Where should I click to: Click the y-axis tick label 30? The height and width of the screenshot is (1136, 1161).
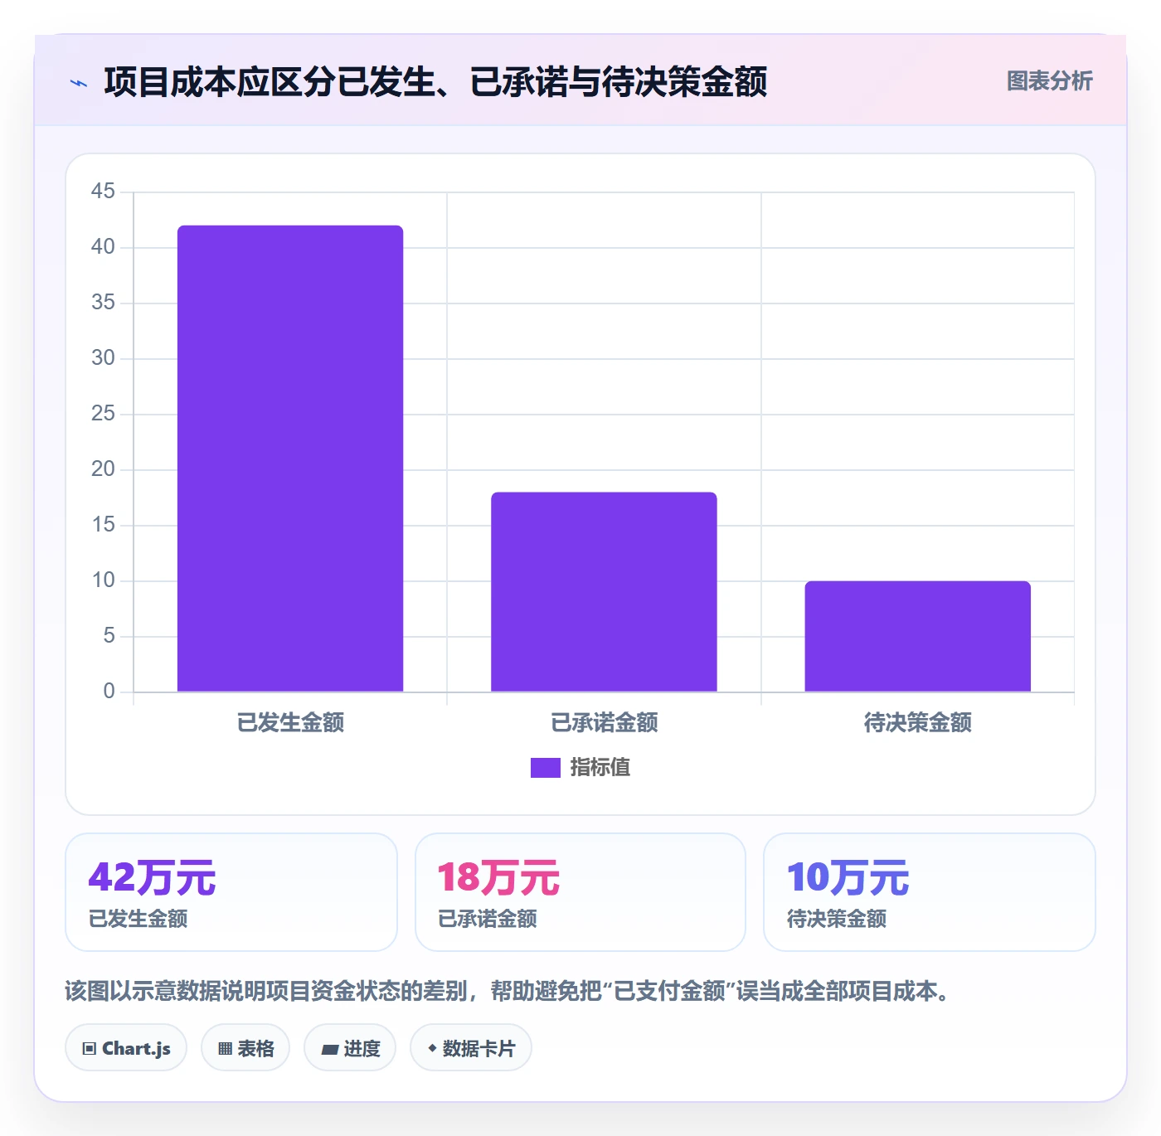point(103,358)
